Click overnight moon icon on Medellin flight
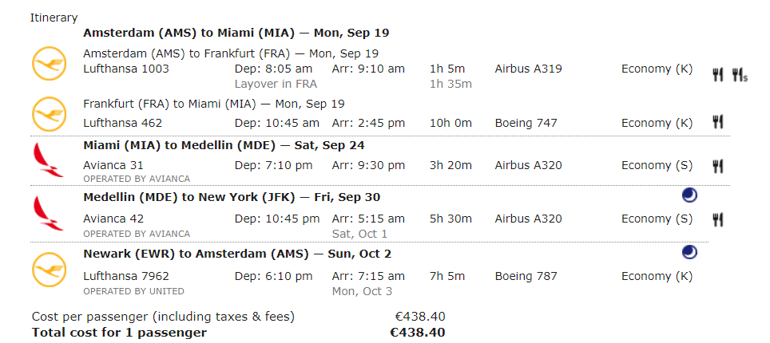The image size is (770, 343). point(689,195)
